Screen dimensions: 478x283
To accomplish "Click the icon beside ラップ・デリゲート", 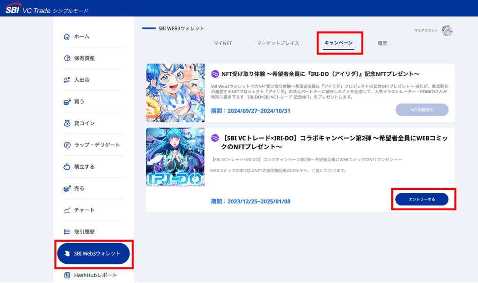I will pos(67,145).
